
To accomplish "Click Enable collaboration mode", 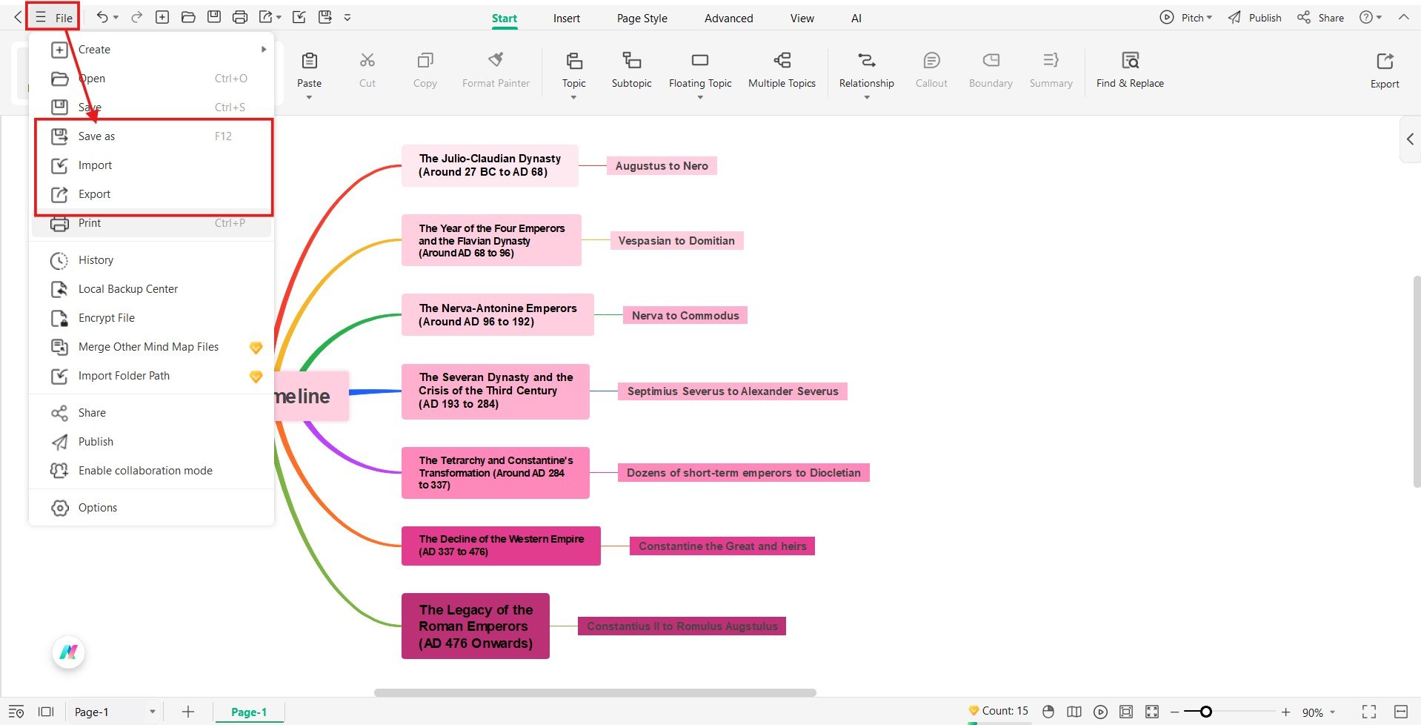I will [x=145, y=470].
